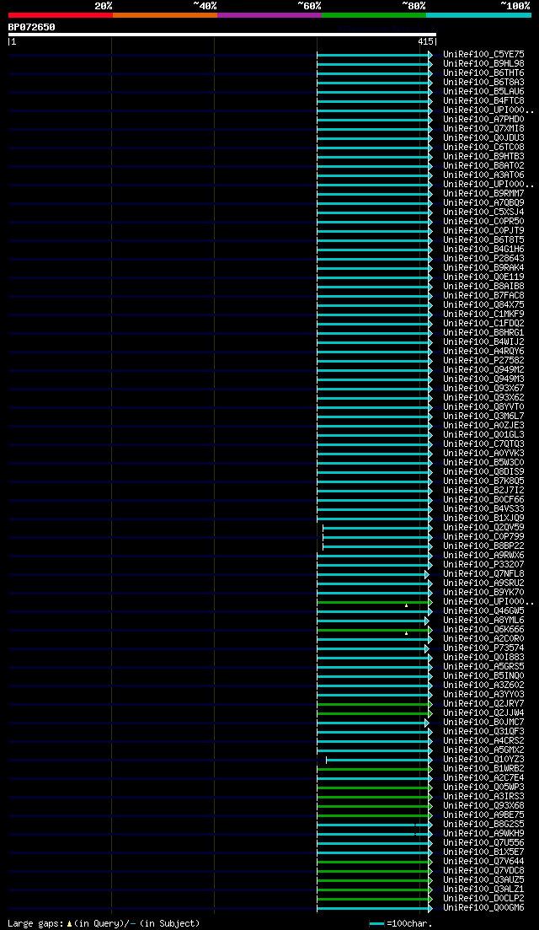Select hit label UniRef100_B4WIJ2
The image size is (539, 930).
pos(483,341)
